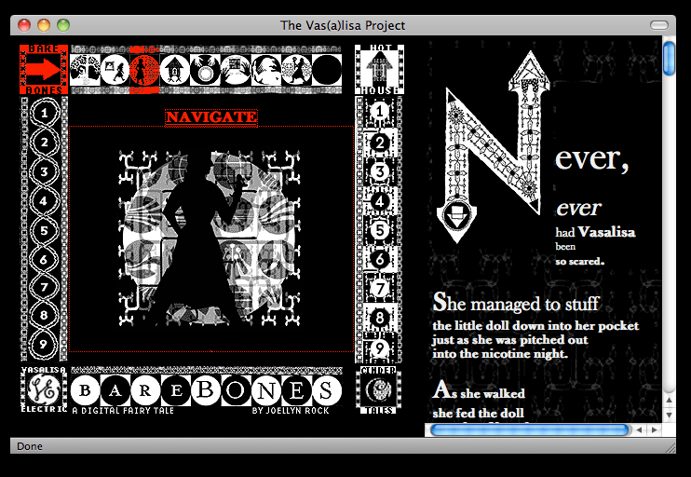
Task: Click the horizontal scrollbar thumb
Action: click(x=529, y=429)
